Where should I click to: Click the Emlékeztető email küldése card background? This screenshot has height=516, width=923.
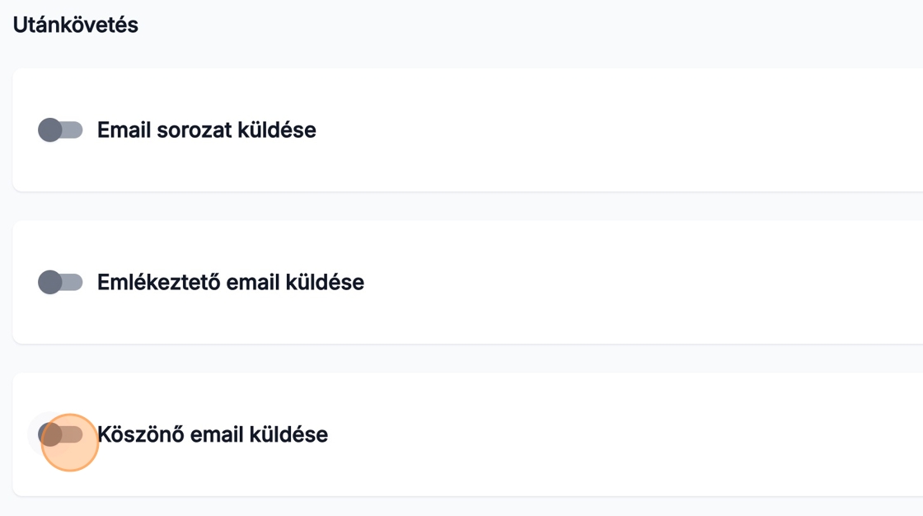click(x=618, y=282)
